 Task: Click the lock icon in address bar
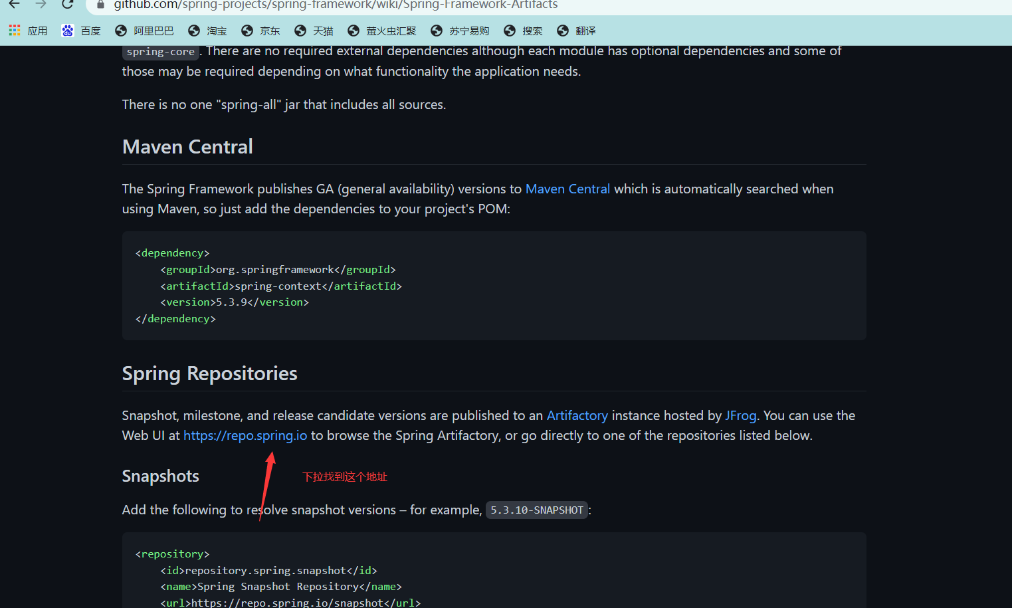tap(100, 5)
